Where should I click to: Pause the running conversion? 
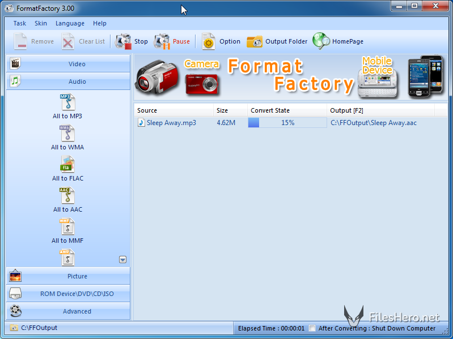[163, 41]
